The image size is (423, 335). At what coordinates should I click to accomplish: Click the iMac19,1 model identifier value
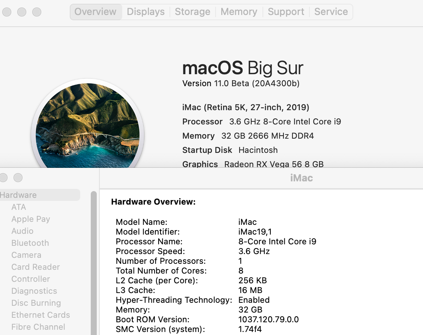pyautogui.click(x=255, y=232)
